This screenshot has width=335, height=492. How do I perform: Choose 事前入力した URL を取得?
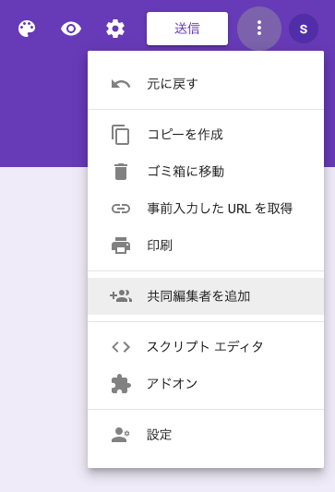(x=206, y=209)
